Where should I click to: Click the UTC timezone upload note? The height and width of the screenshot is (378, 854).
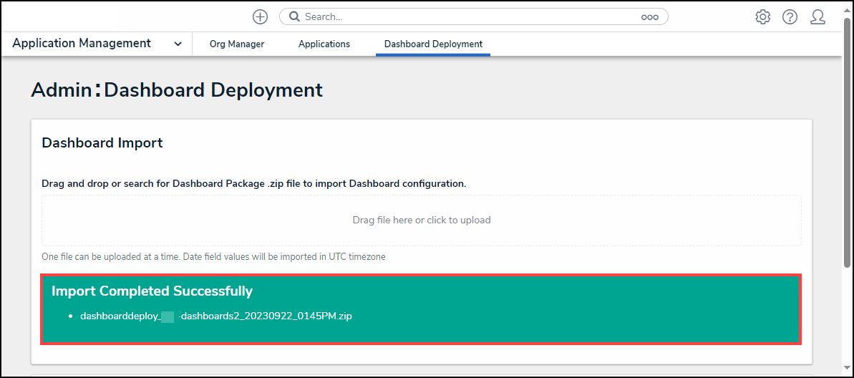tap(213, 256)
